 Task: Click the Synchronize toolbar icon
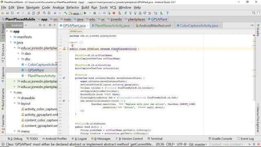click(x=12, y=13)
